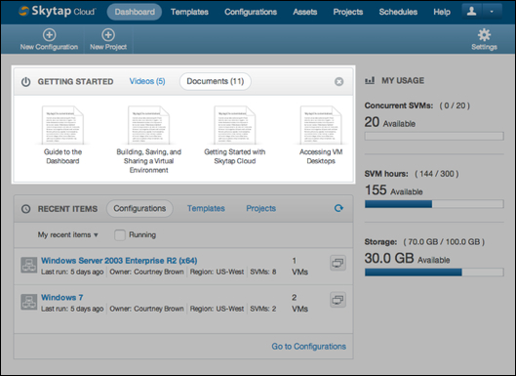Click the Storage usage progress bar
The width and height of the screenshot is (516, 376).
434,272
